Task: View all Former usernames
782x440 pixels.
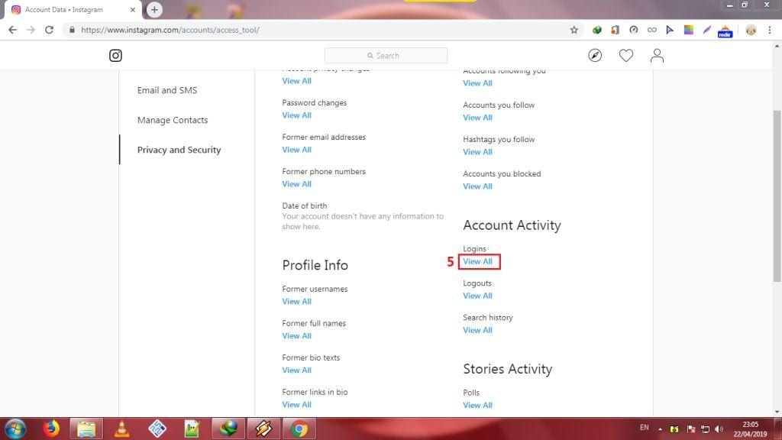Action: [x=296, y=302]
